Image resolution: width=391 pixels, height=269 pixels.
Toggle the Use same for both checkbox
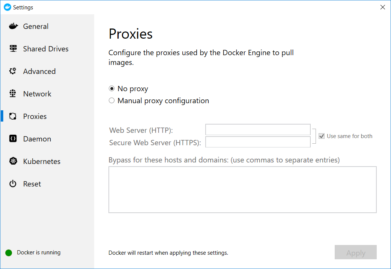(322, 136)
